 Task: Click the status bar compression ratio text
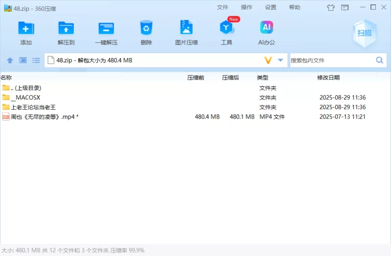pyautogui.click(x=127, y=250)
